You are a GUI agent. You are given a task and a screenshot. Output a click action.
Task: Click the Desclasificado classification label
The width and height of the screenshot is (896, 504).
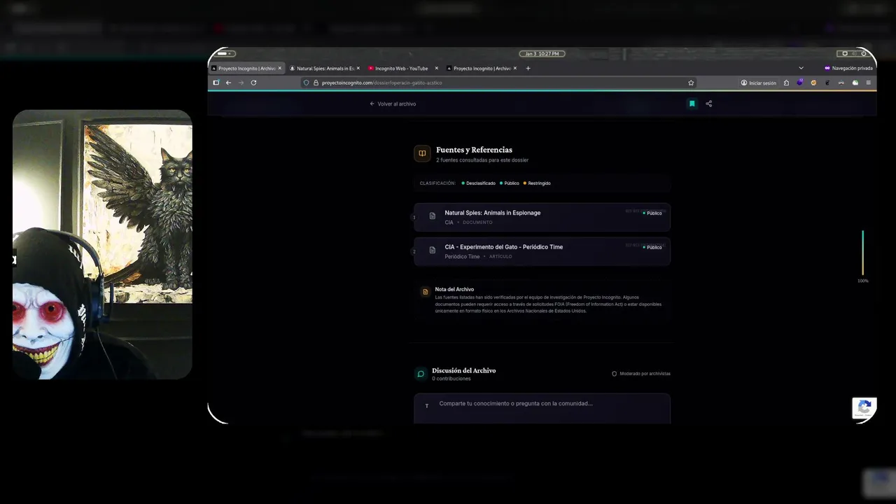coord(479,183)
